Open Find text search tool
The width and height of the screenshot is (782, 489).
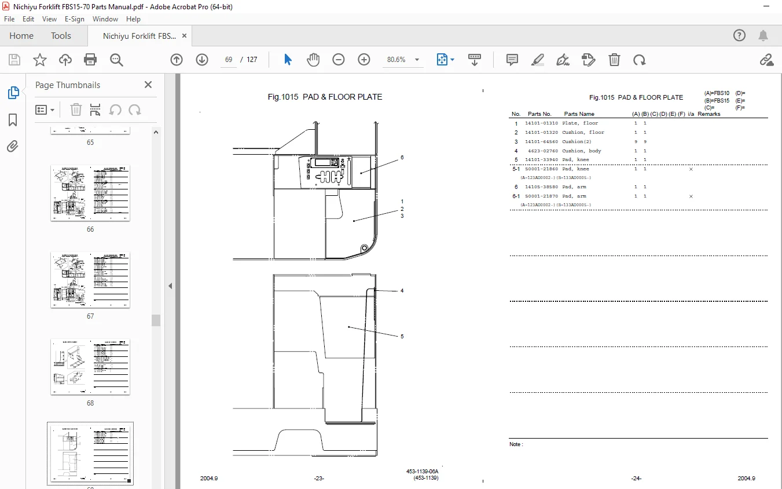click(x=116, y=60)
